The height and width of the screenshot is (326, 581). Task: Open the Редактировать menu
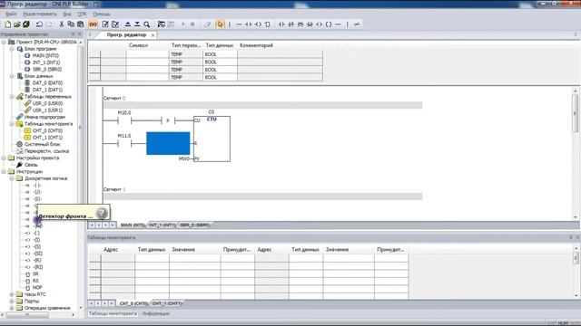(40, 14)
